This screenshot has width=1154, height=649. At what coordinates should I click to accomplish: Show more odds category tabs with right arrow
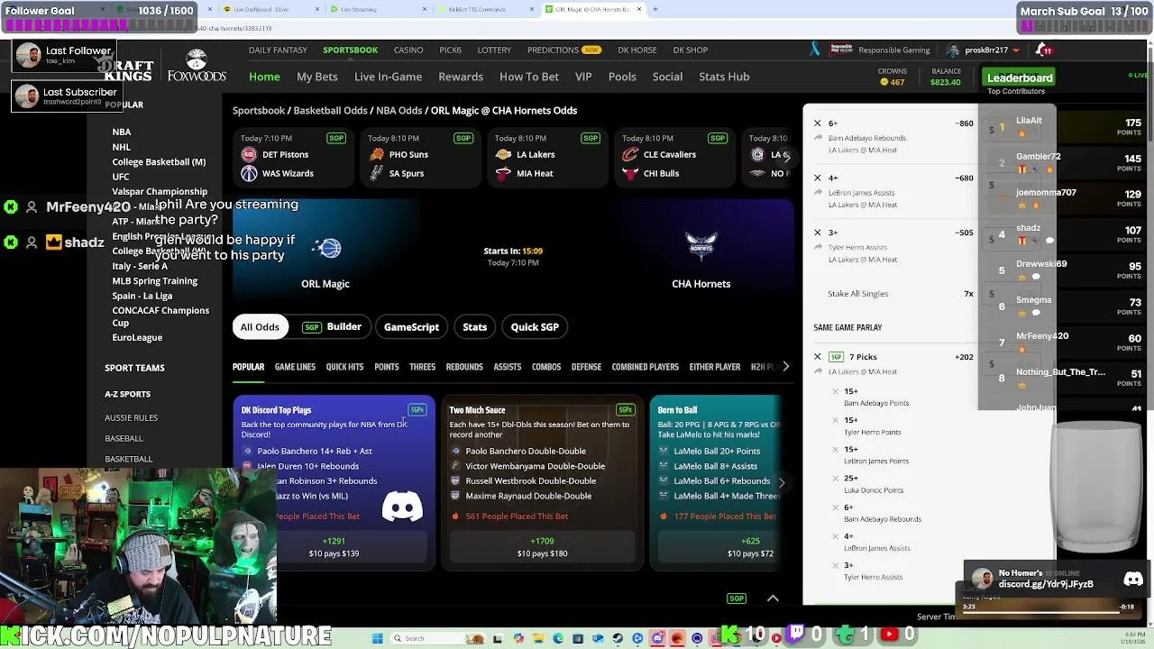tap(785, 367)
